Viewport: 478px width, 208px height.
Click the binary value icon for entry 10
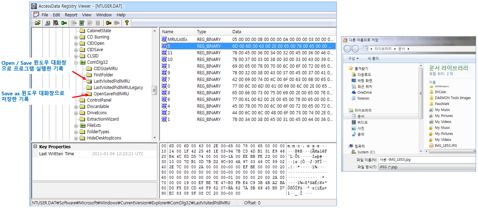(164, 59)
